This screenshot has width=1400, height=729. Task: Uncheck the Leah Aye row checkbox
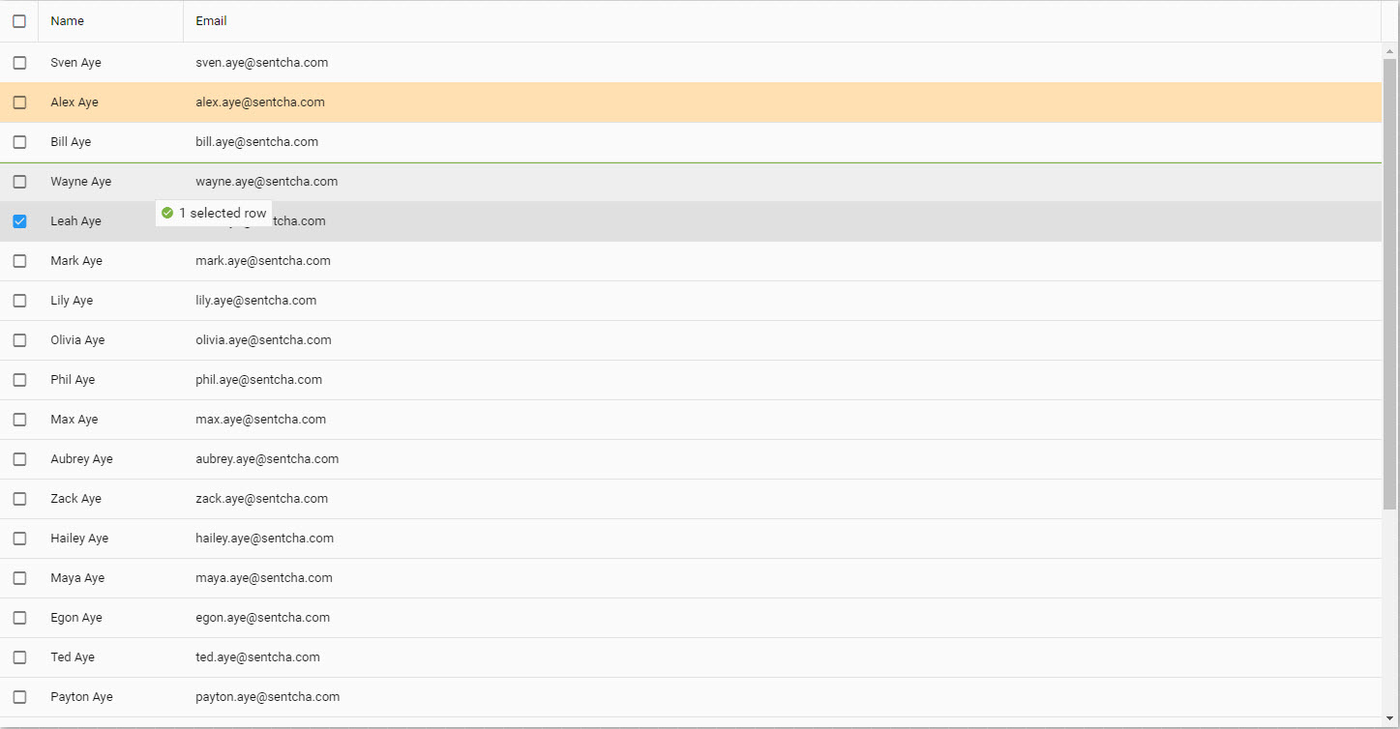[x=19, y=221]
